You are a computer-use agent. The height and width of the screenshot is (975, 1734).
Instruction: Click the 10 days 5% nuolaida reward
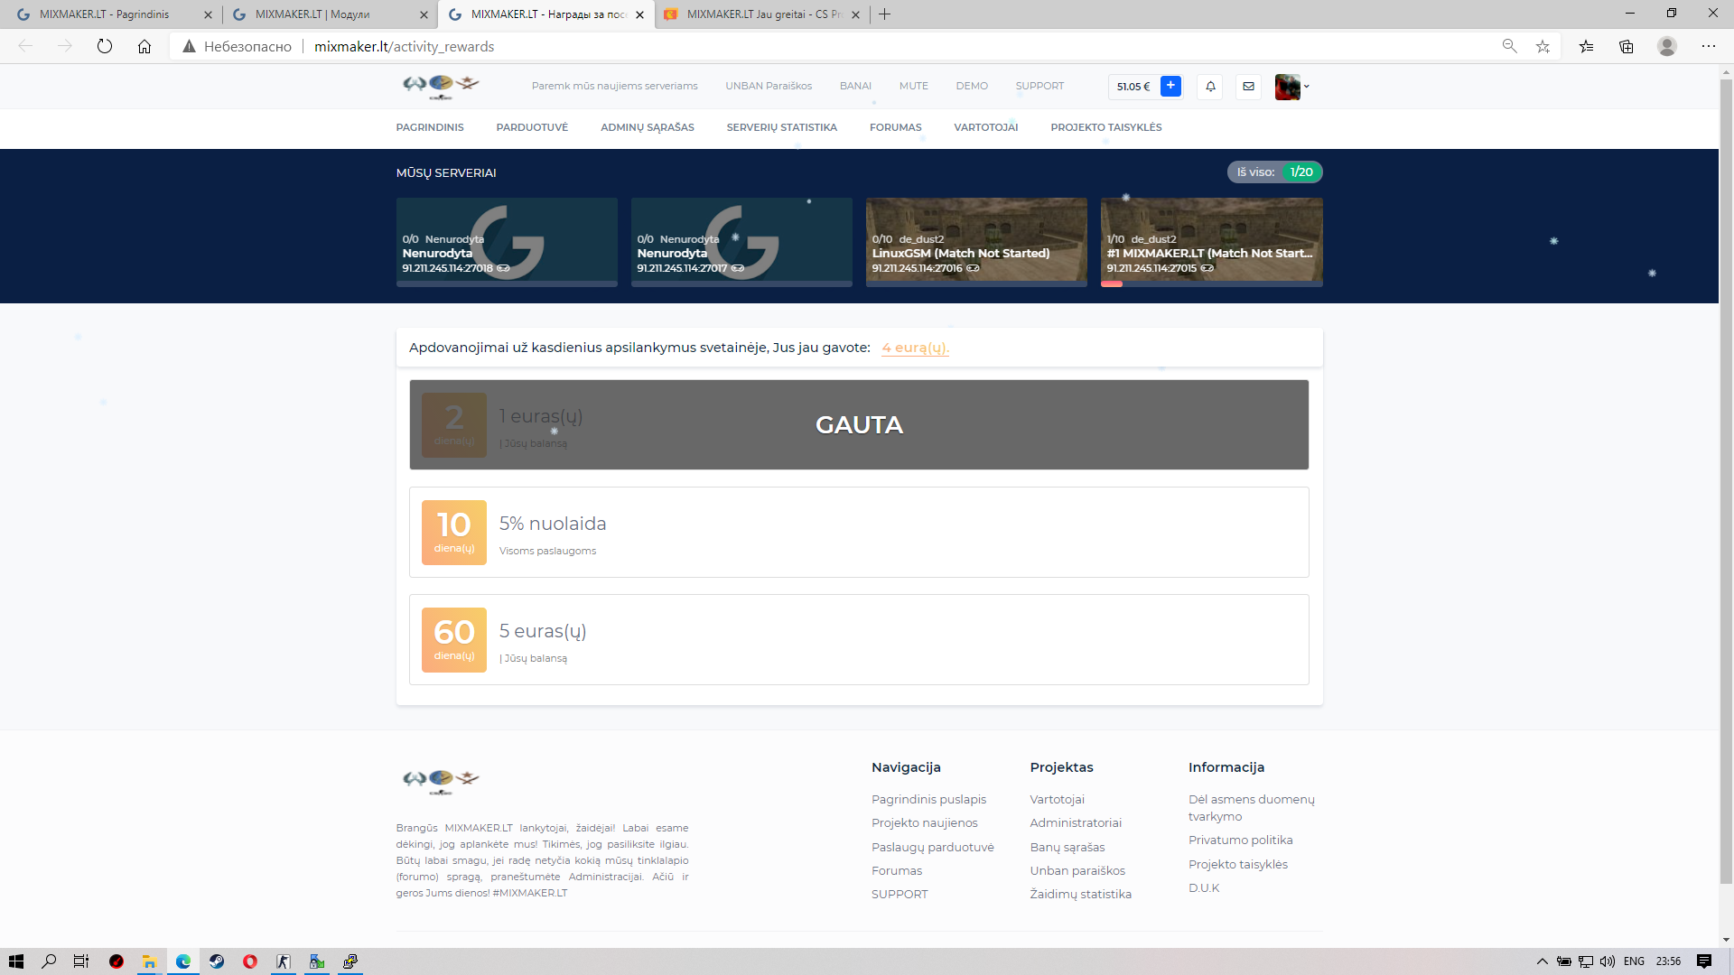859,533
